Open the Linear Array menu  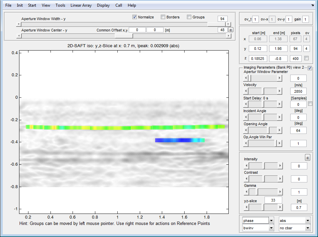81,5
